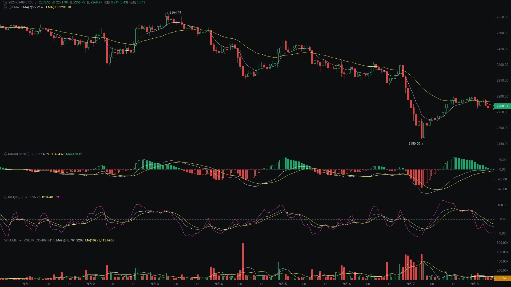Viewport: 511px width, 287px height.
Task: Click the MACD:0.19 value
Action: tap(74, 154)
